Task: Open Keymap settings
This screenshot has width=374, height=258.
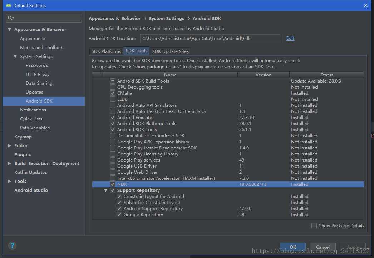Action: point(23,137)
